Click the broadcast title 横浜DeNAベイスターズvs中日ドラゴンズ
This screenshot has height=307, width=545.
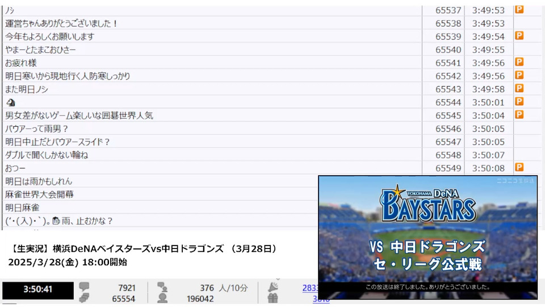pos(138,249)
